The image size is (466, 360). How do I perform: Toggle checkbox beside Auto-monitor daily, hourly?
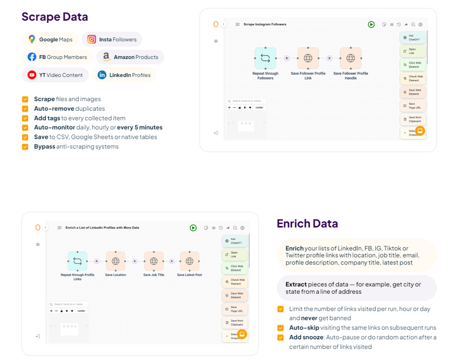pos(25,128)
